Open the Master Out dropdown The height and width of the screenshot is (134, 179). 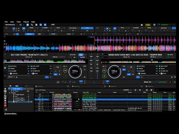click(149, 82)
